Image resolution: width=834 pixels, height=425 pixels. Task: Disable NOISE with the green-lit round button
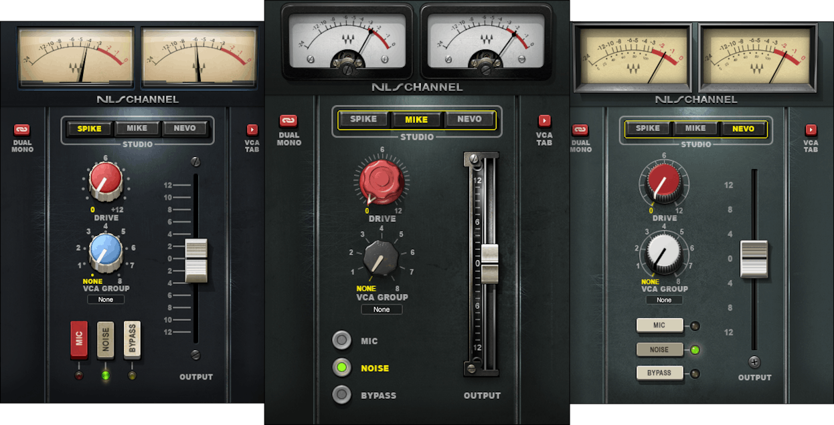click(342, 368)
